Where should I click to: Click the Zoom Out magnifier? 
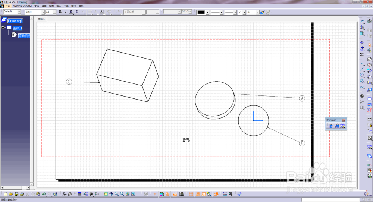coord(122,194)
